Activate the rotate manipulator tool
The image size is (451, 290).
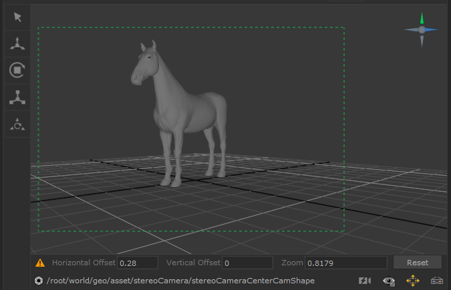coord(17,70)
